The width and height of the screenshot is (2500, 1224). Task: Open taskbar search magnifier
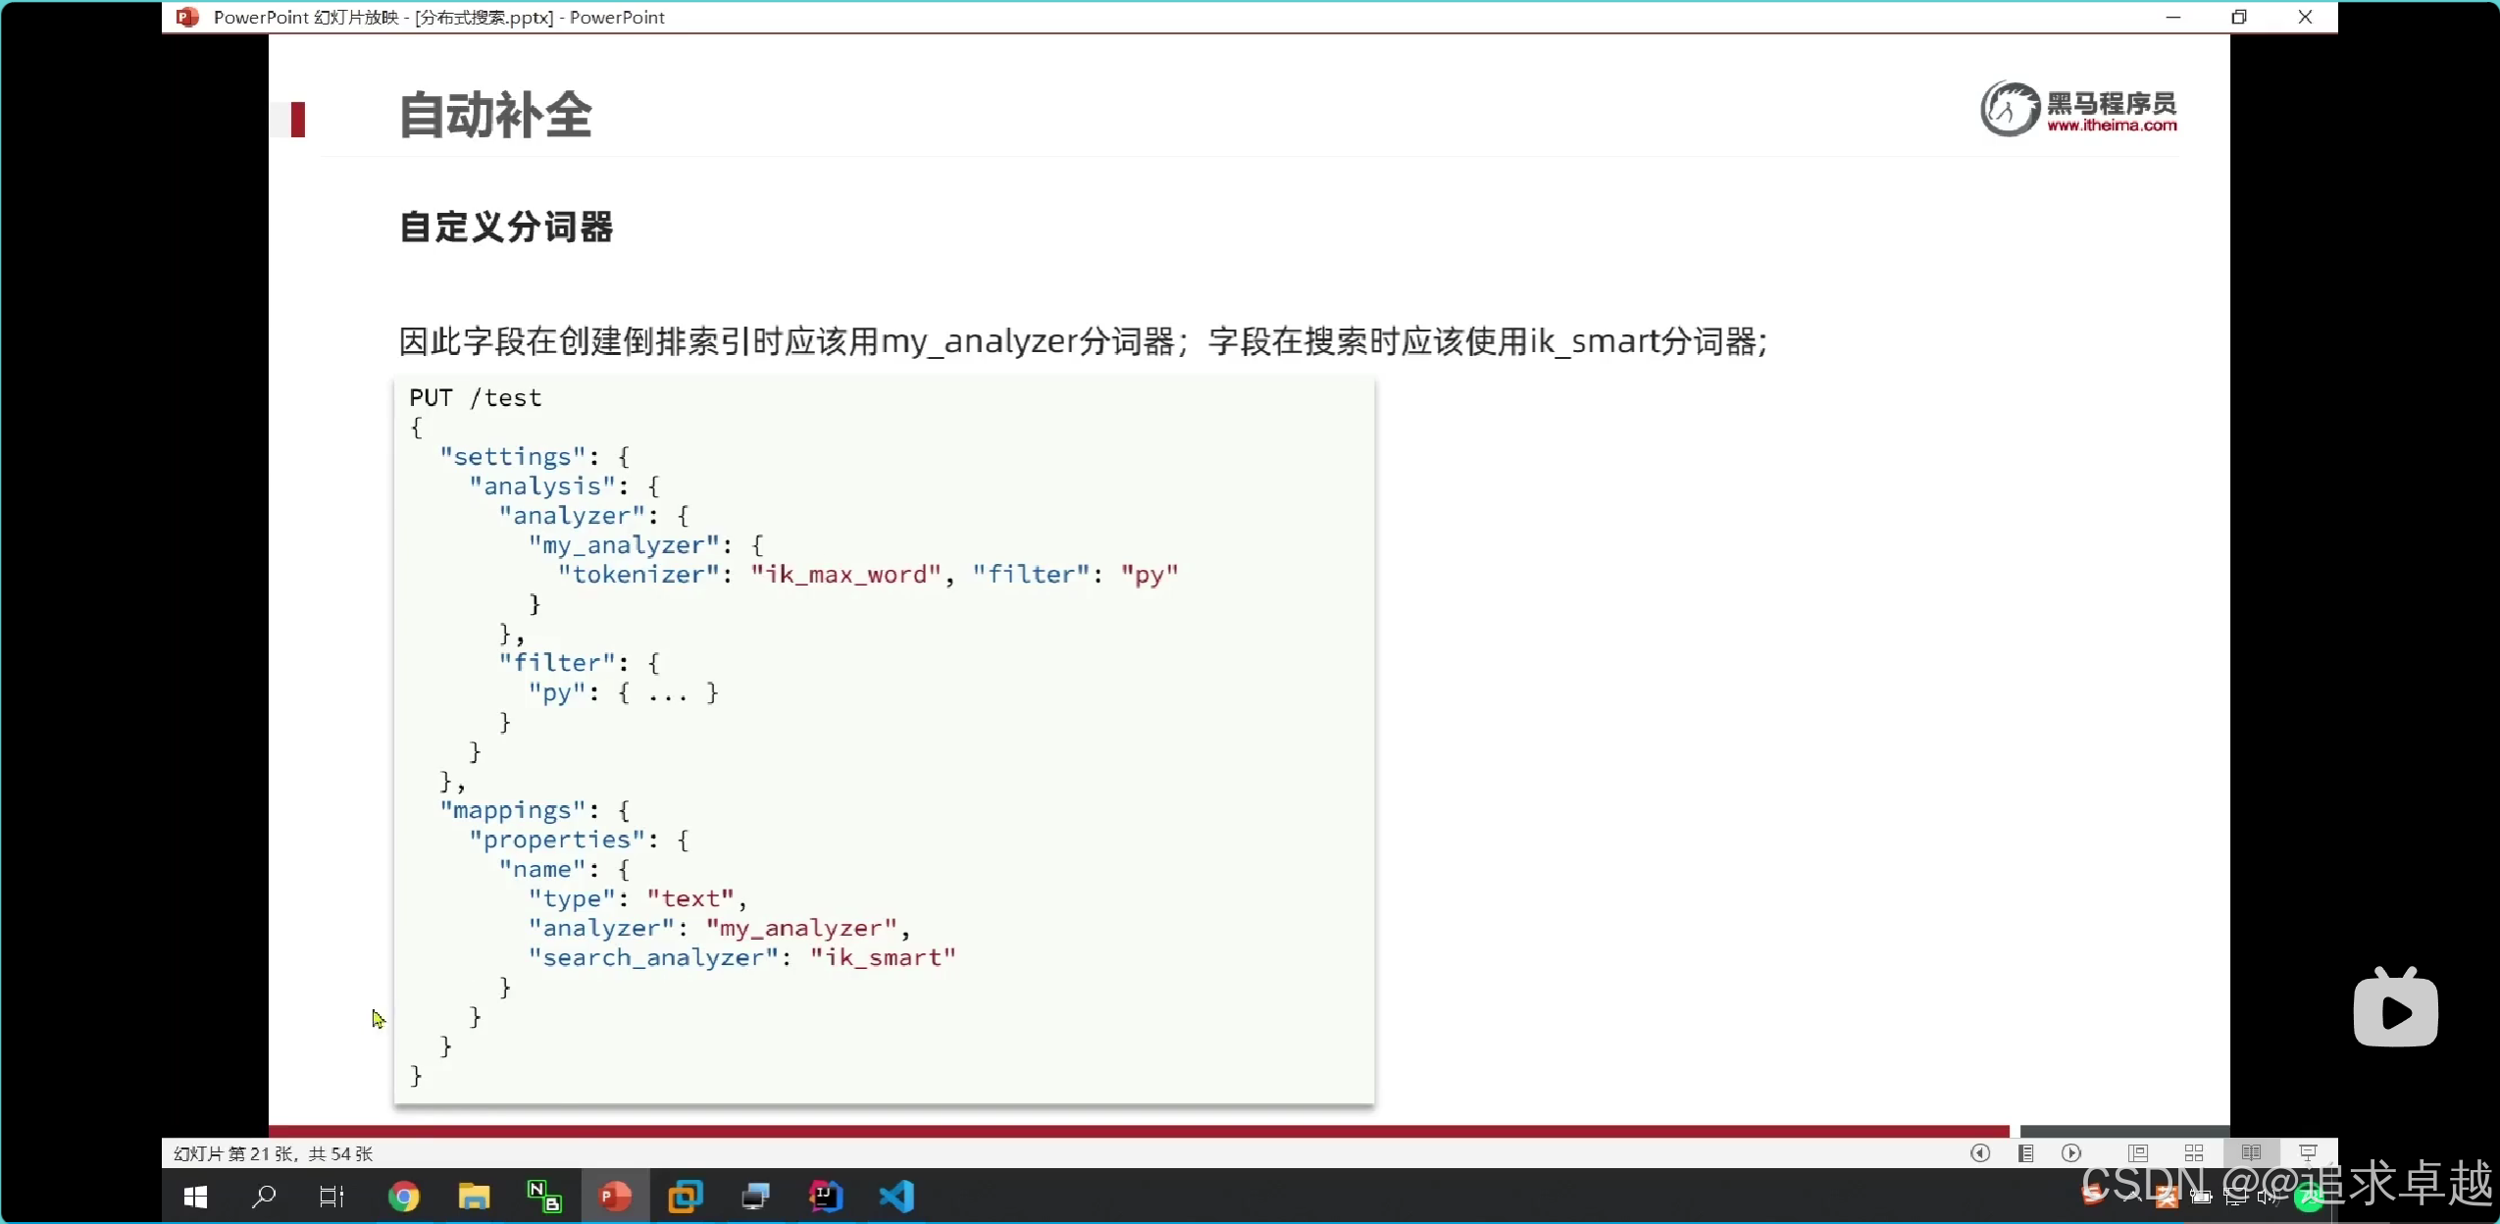pyautogui.click(x=263, y=1197)
